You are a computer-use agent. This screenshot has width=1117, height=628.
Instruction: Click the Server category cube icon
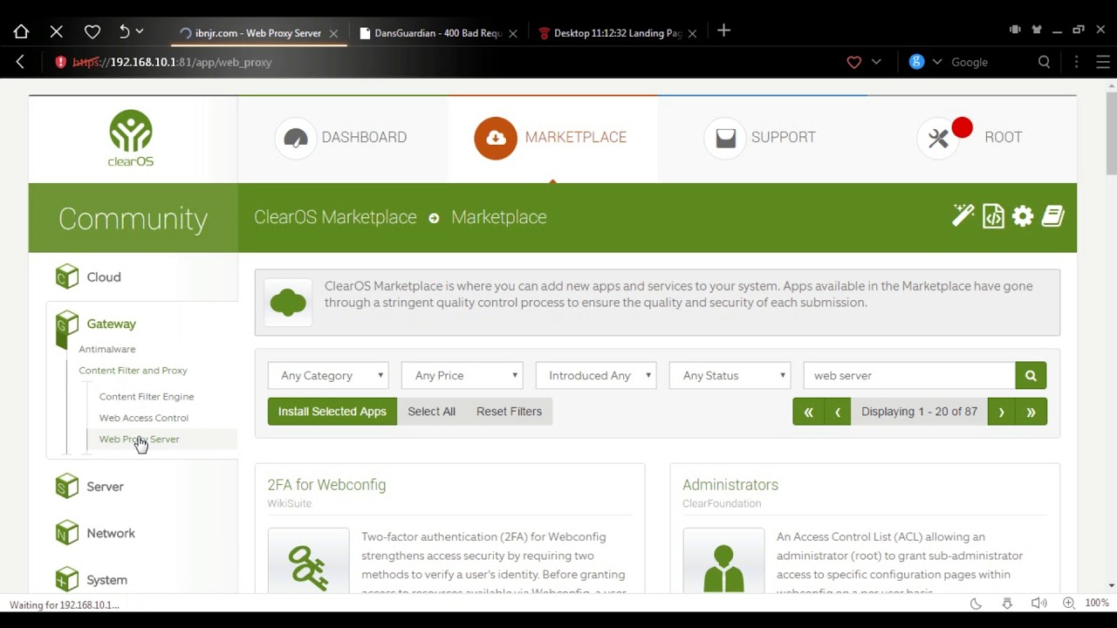coord(67,486)
